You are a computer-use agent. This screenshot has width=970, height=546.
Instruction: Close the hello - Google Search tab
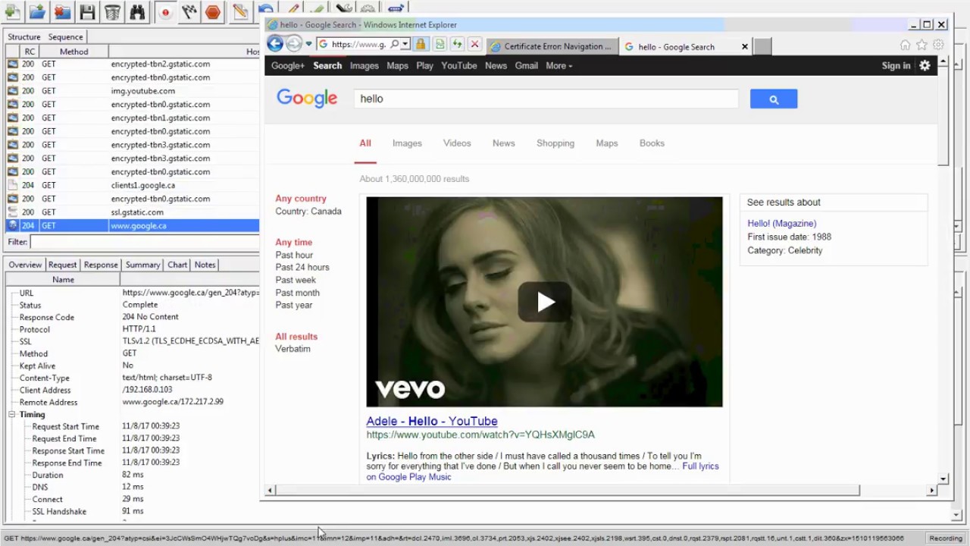pos(744,46)
